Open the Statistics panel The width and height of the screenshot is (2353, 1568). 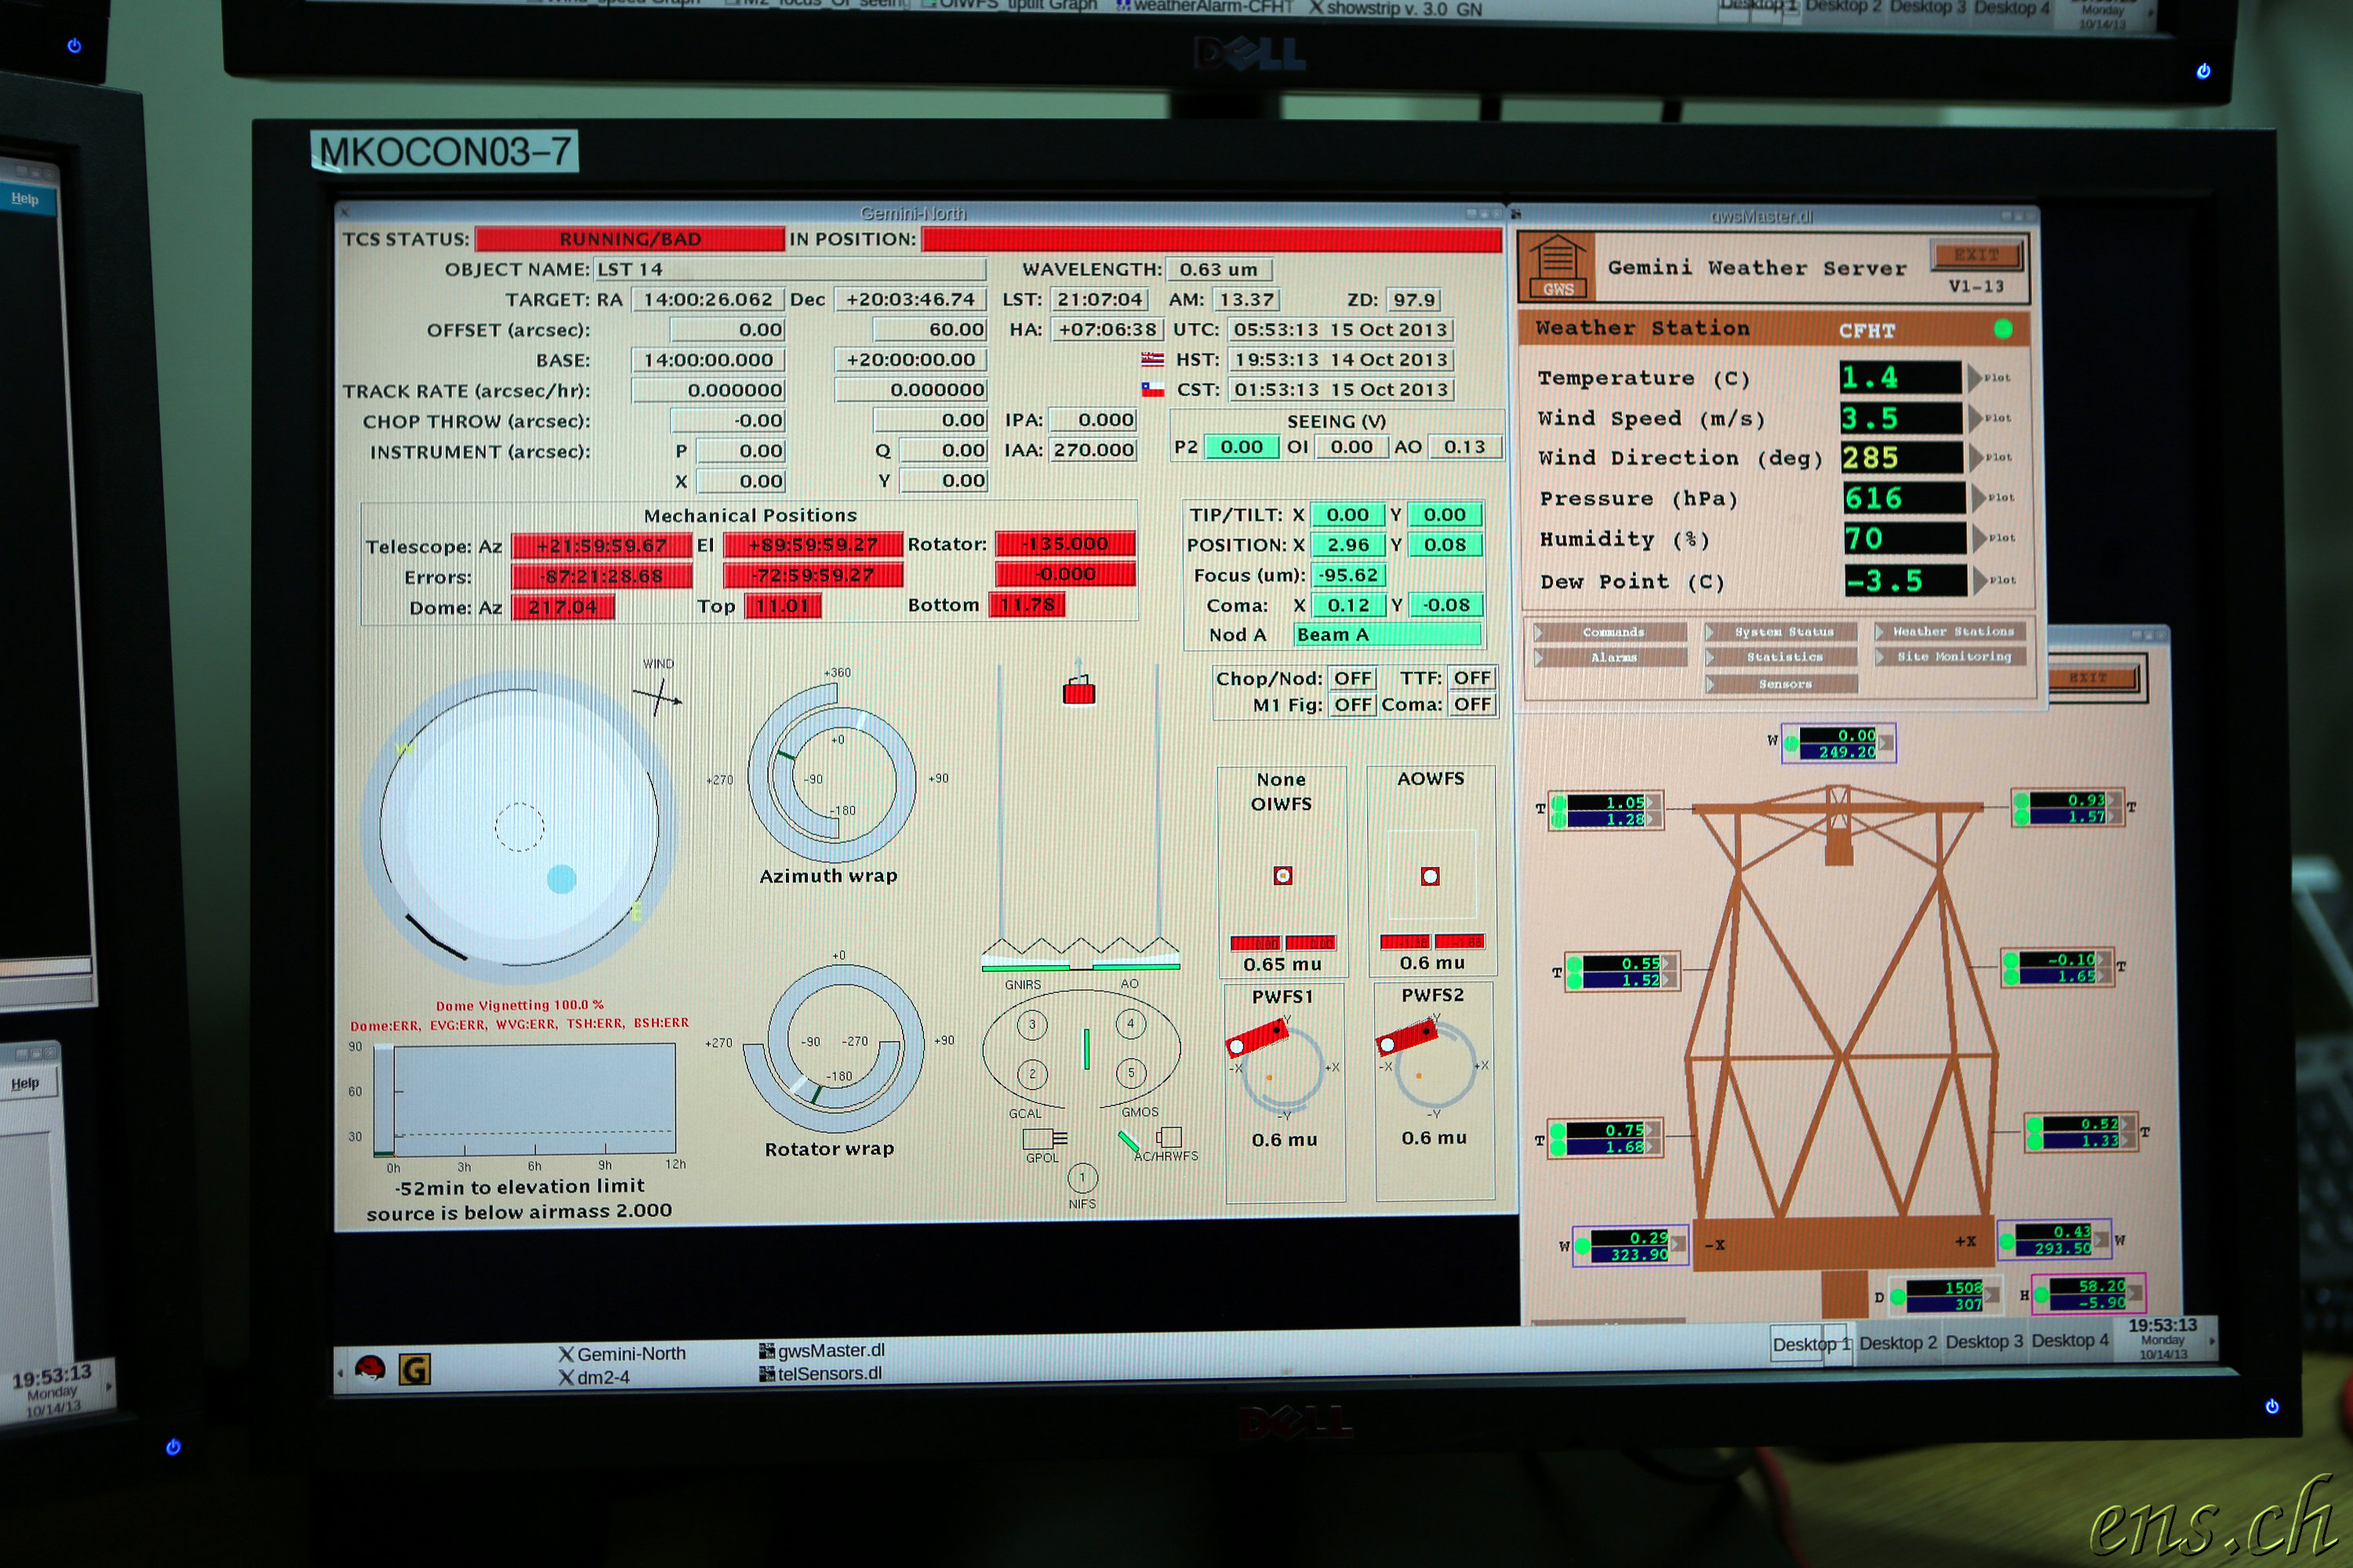click(1780, 657)
